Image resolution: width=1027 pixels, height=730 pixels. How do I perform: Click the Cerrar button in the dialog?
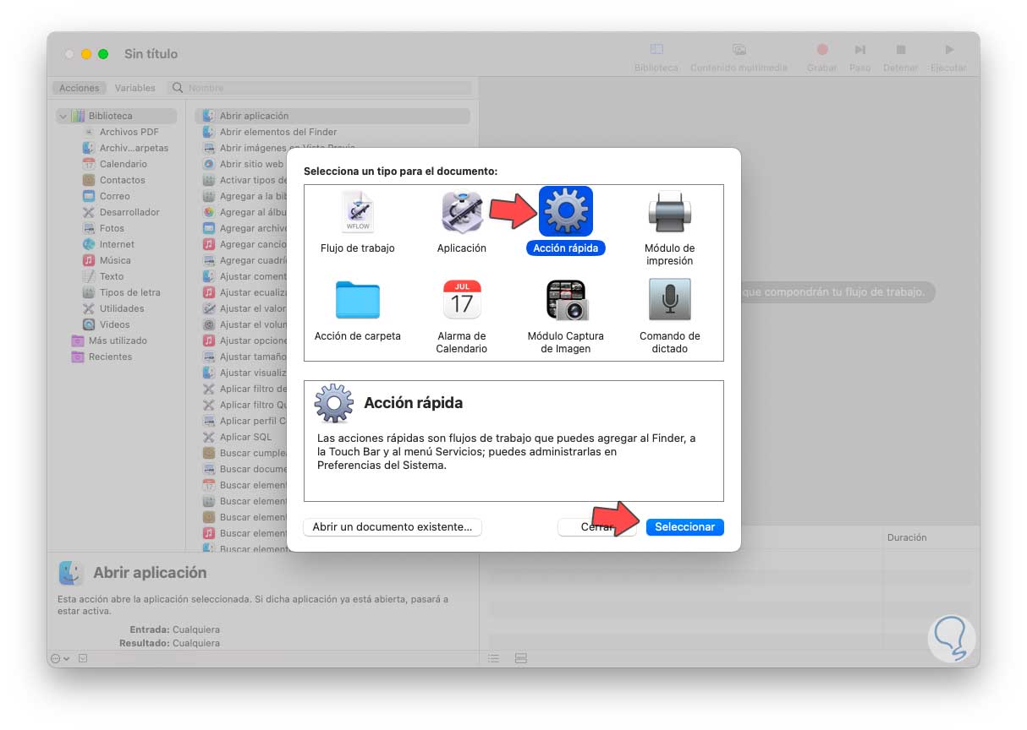(x=596, y=526)
